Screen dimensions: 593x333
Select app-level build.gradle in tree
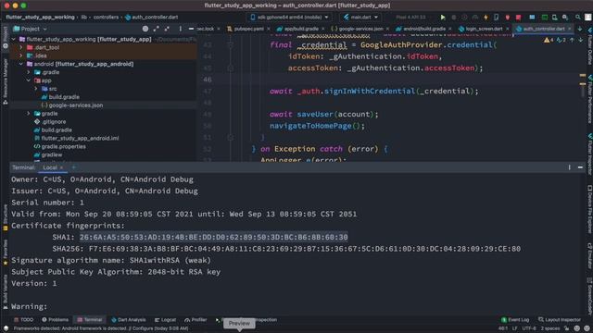60,97
